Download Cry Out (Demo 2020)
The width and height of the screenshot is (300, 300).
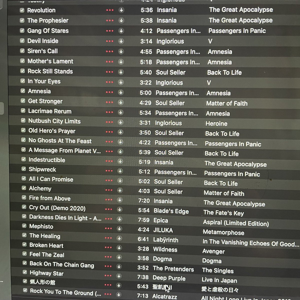tap(120, 209)
